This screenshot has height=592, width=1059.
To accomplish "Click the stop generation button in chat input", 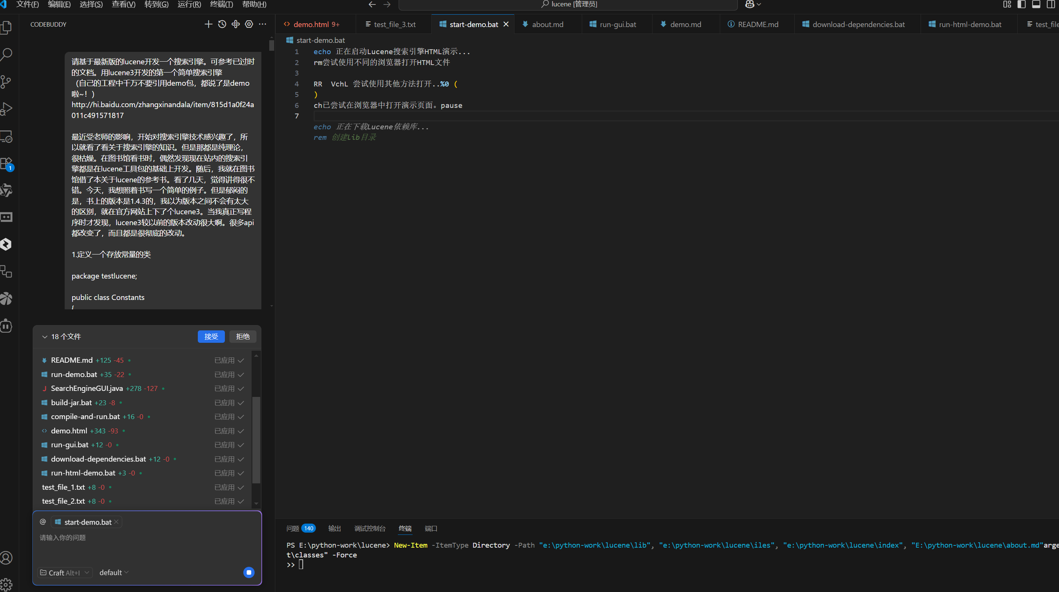I will 249,572.
